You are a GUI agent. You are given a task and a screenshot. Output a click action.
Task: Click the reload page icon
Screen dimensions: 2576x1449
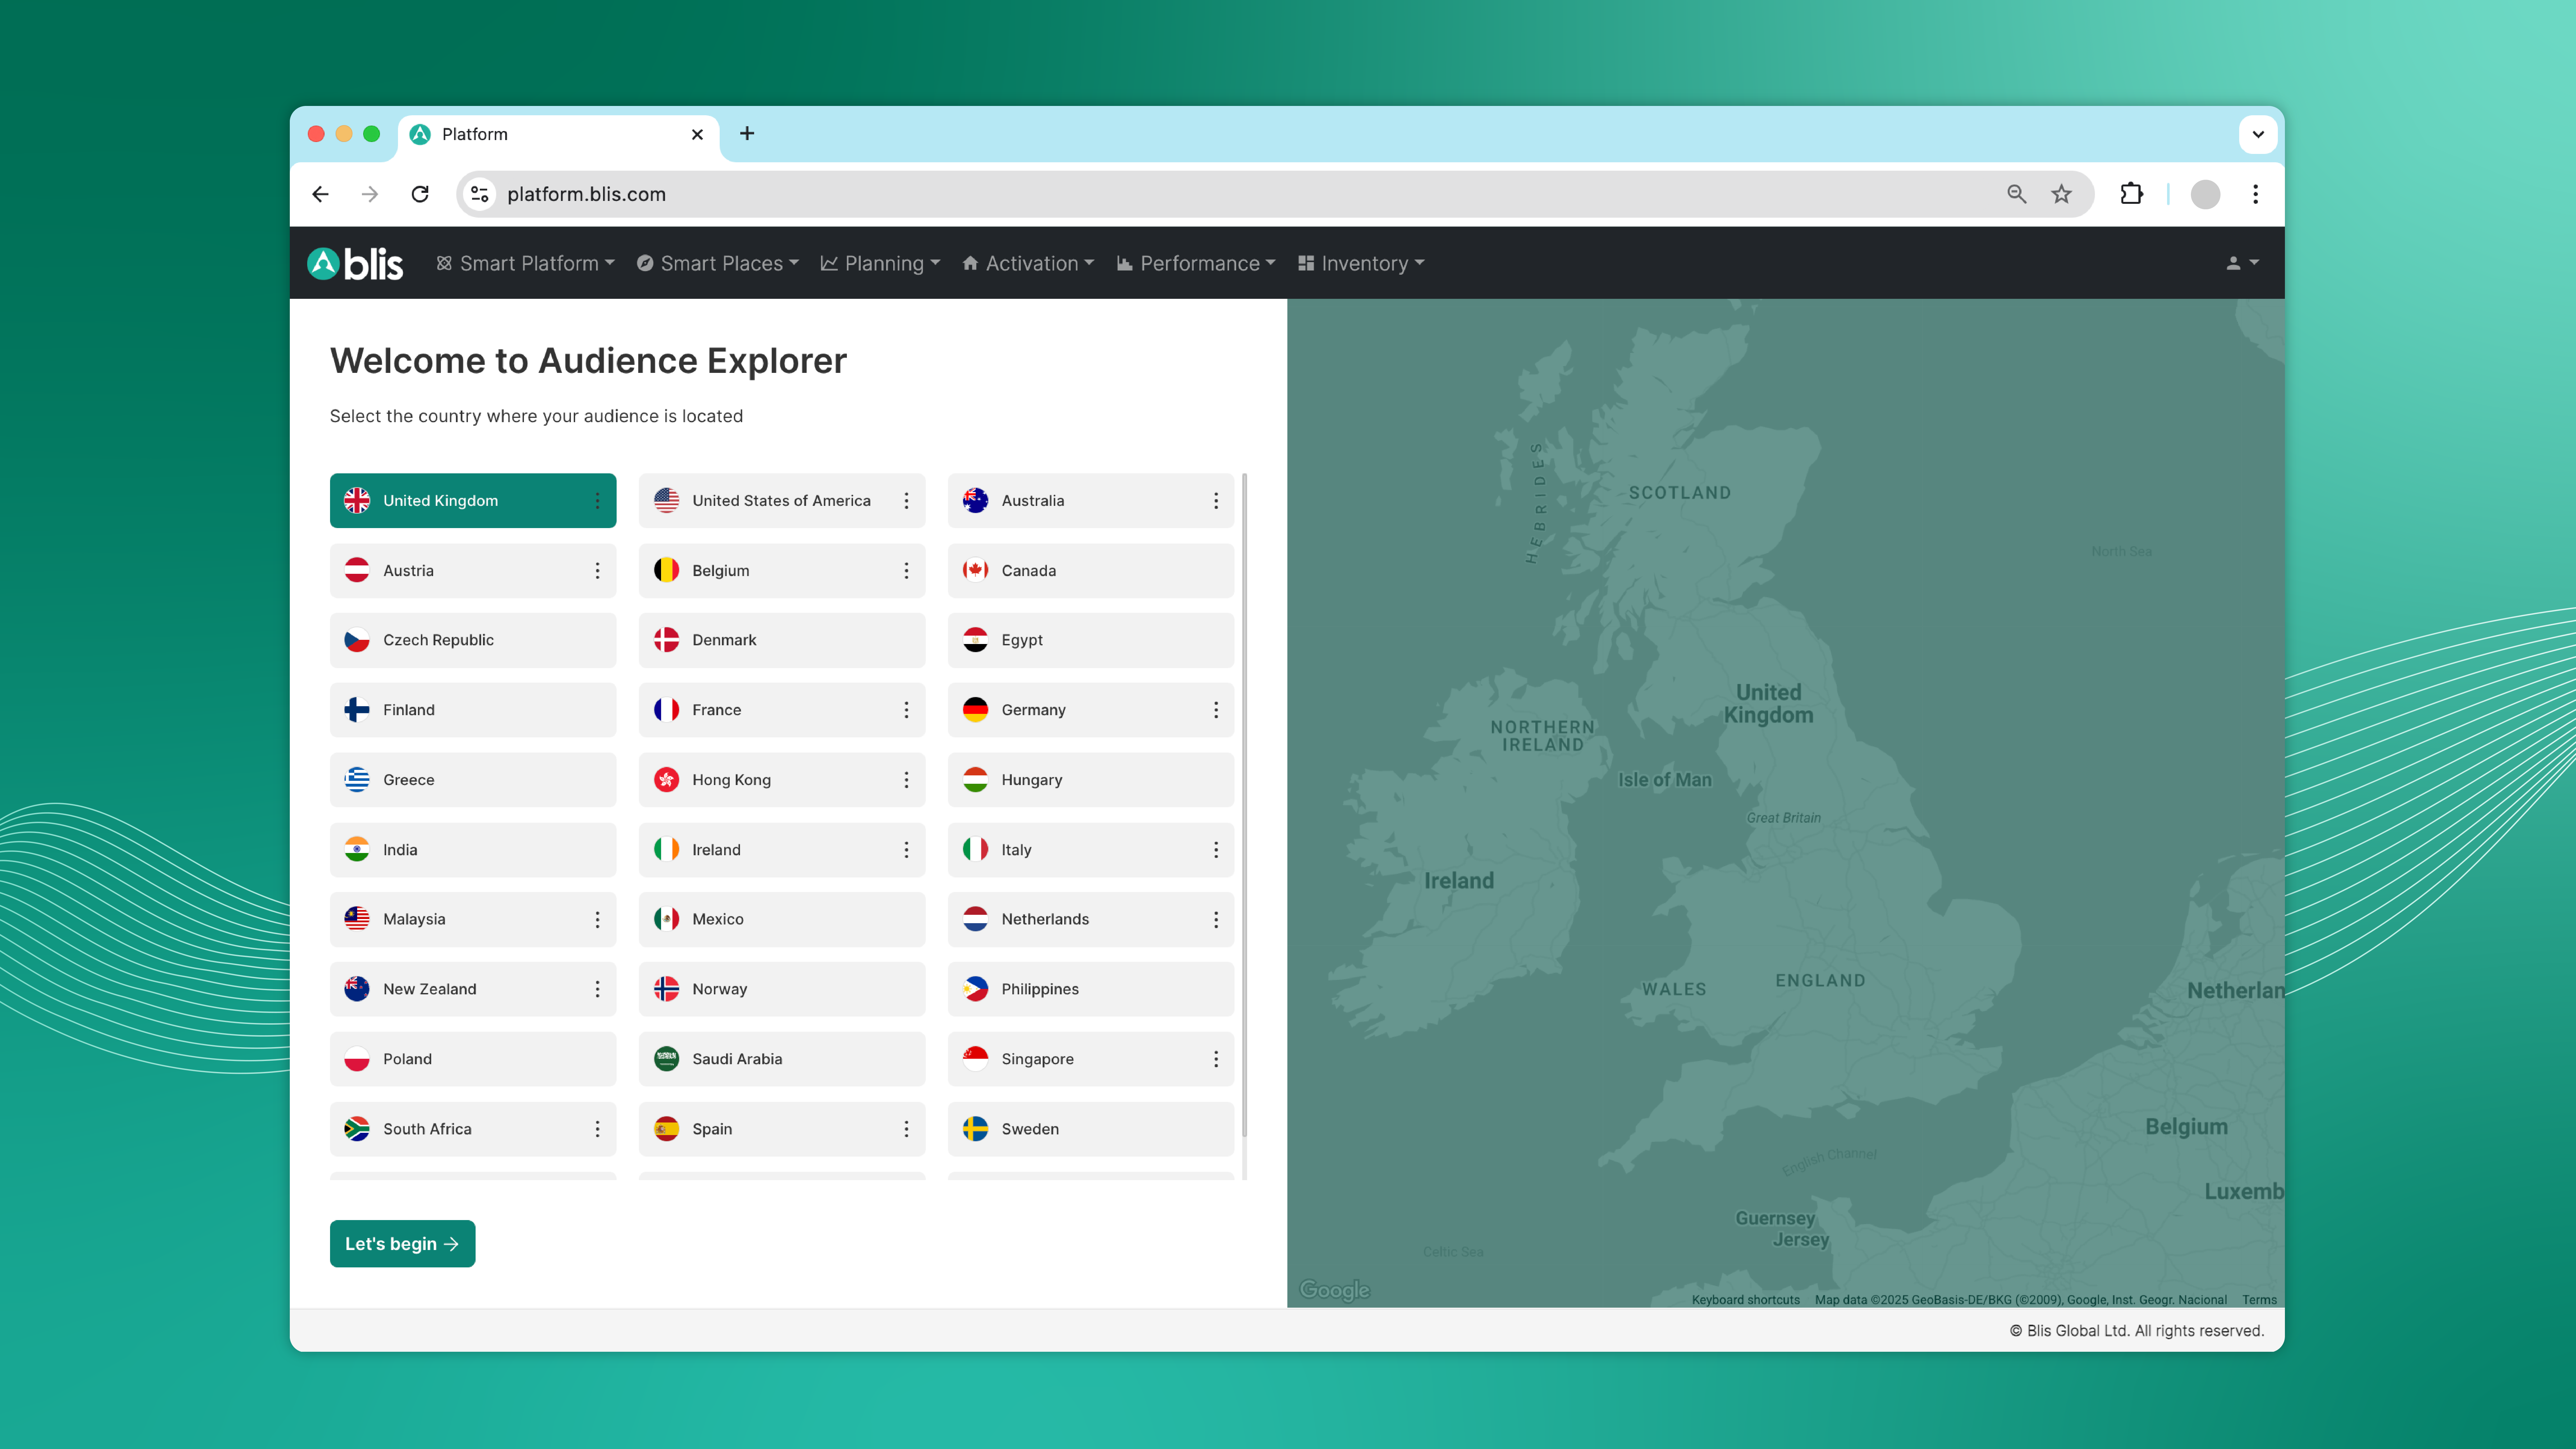pos(420,194)
